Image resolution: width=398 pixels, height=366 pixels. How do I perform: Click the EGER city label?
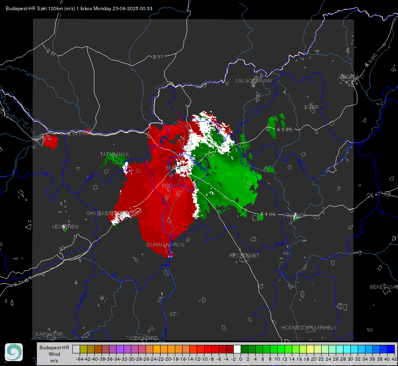(311, 107)
